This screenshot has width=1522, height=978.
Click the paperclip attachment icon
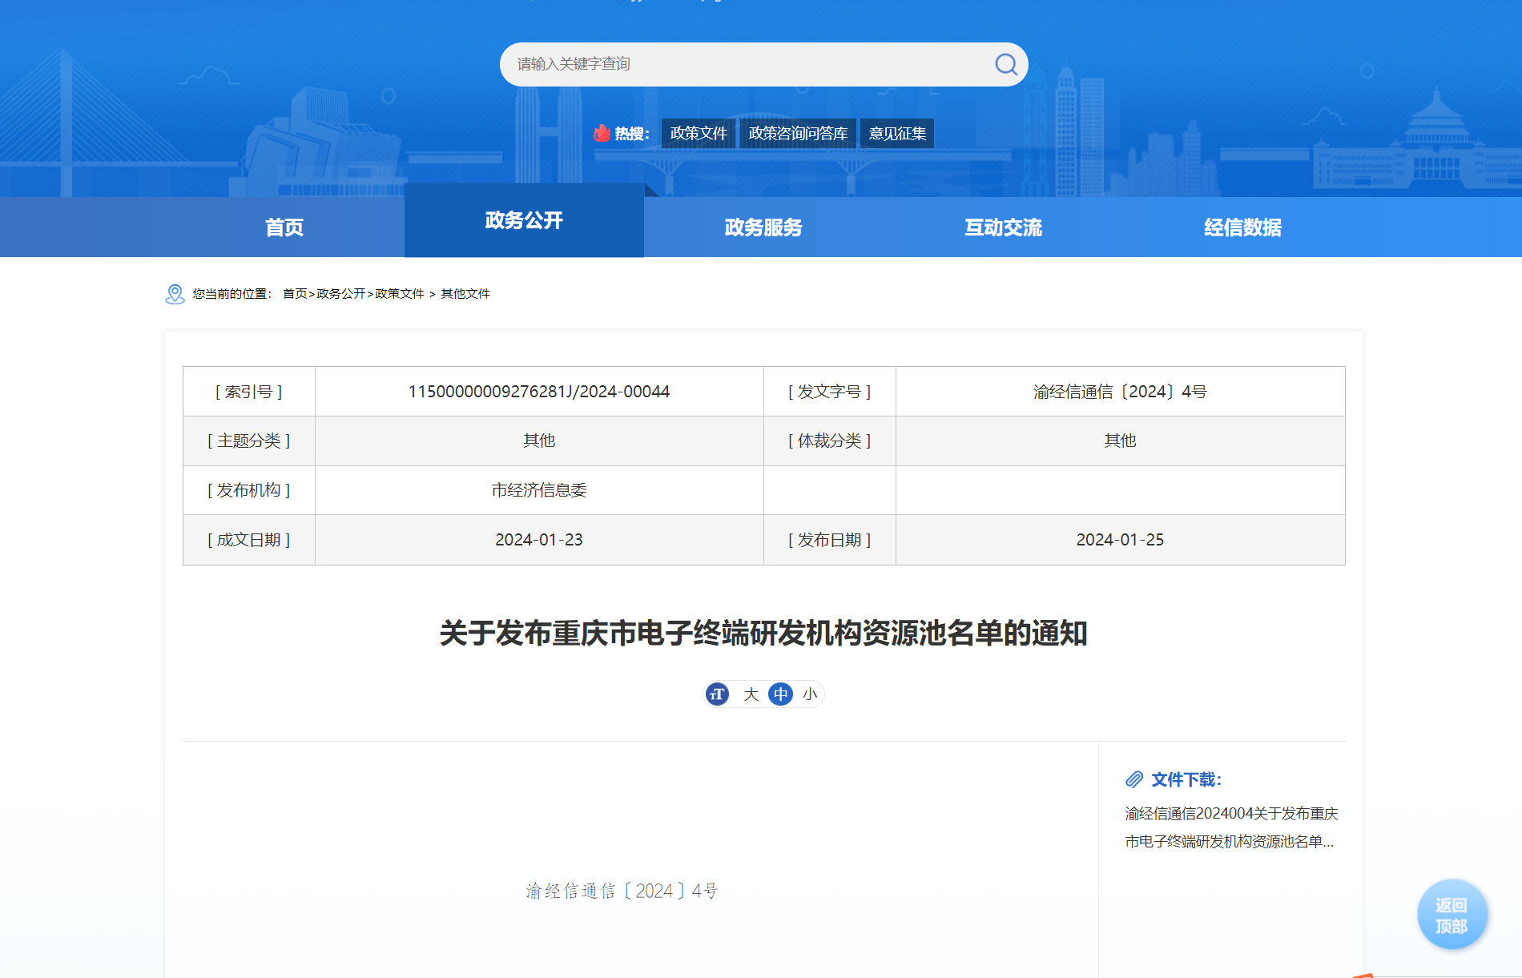1134,779
